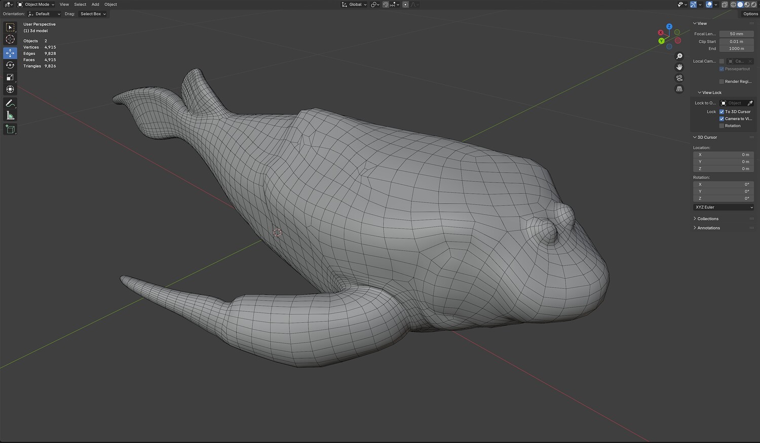
Task: Pick the Annotate pencil tool
Action: [x=10, y=103]
